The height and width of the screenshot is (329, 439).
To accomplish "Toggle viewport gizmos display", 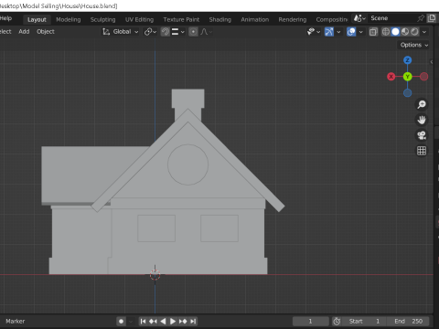I will pyautogui.click(x=329, y=32).
